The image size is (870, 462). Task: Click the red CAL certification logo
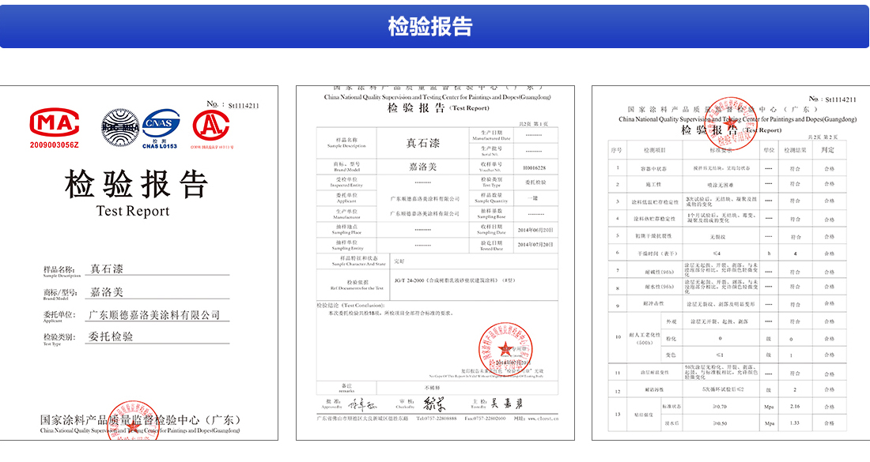point(211,126)
